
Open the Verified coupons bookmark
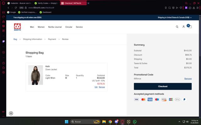27,12
